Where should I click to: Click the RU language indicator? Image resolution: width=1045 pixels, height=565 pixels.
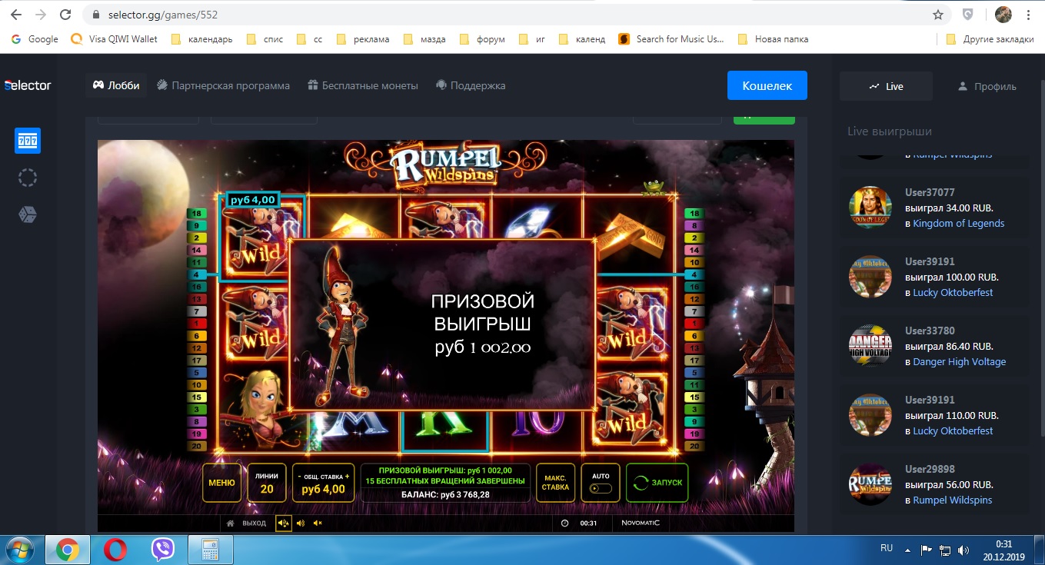tap(887, 548)
